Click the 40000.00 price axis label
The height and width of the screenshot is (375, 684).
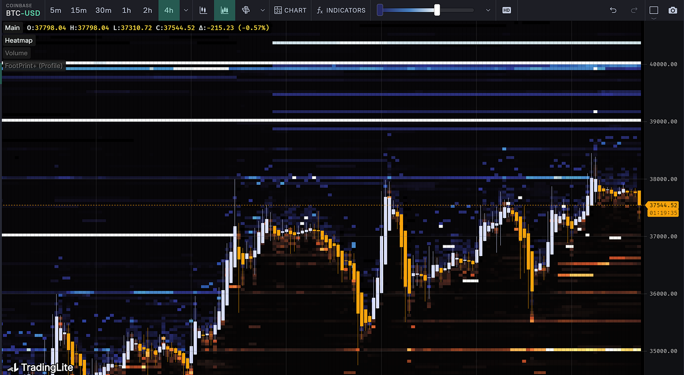coord(663,64)
